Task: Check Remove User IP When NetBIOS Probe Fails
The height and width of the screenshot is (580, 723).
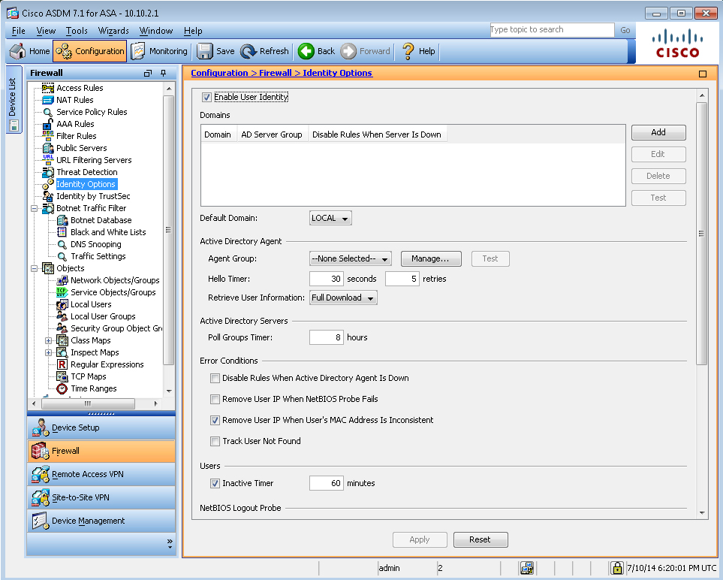Action: coord(215,399)
